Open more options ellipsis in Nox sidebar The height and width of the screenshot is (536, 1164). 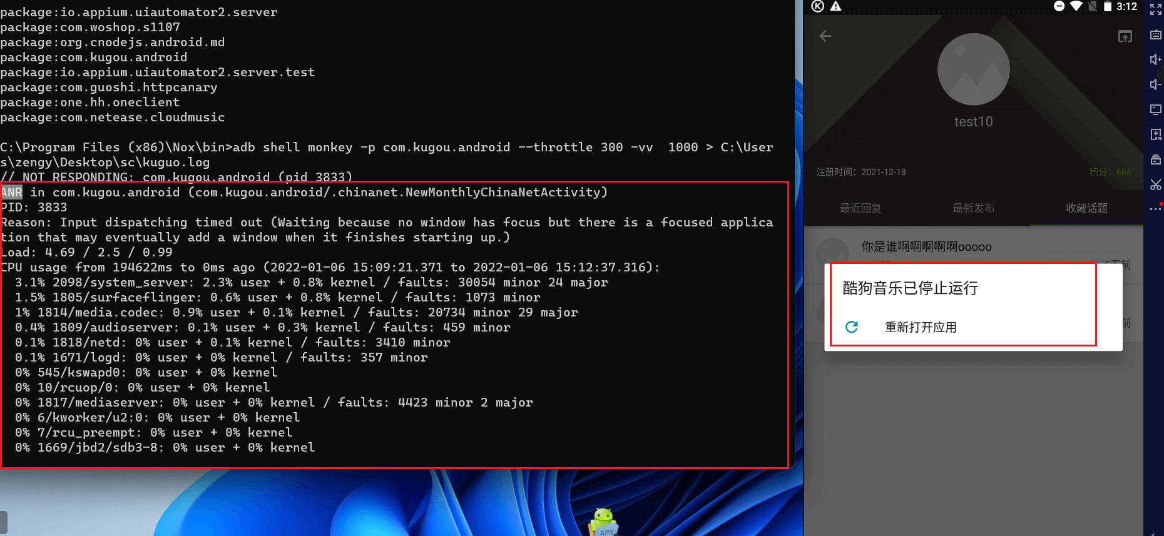pos(1155,209)
